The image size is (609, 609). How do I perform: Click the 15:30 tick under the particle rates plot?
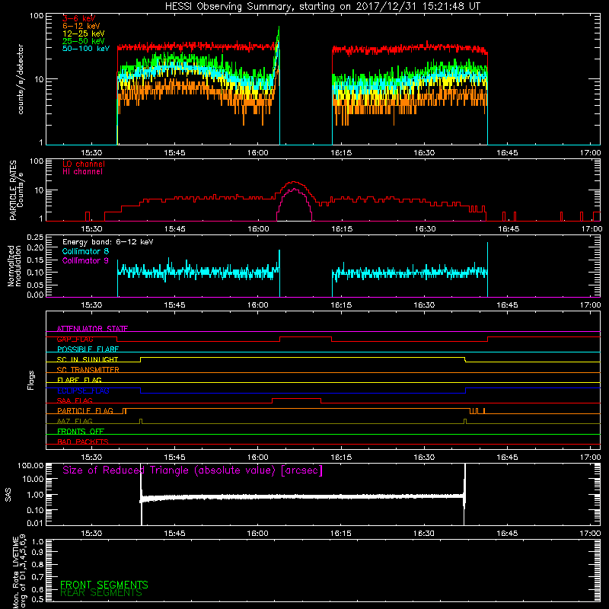point(91,229)
